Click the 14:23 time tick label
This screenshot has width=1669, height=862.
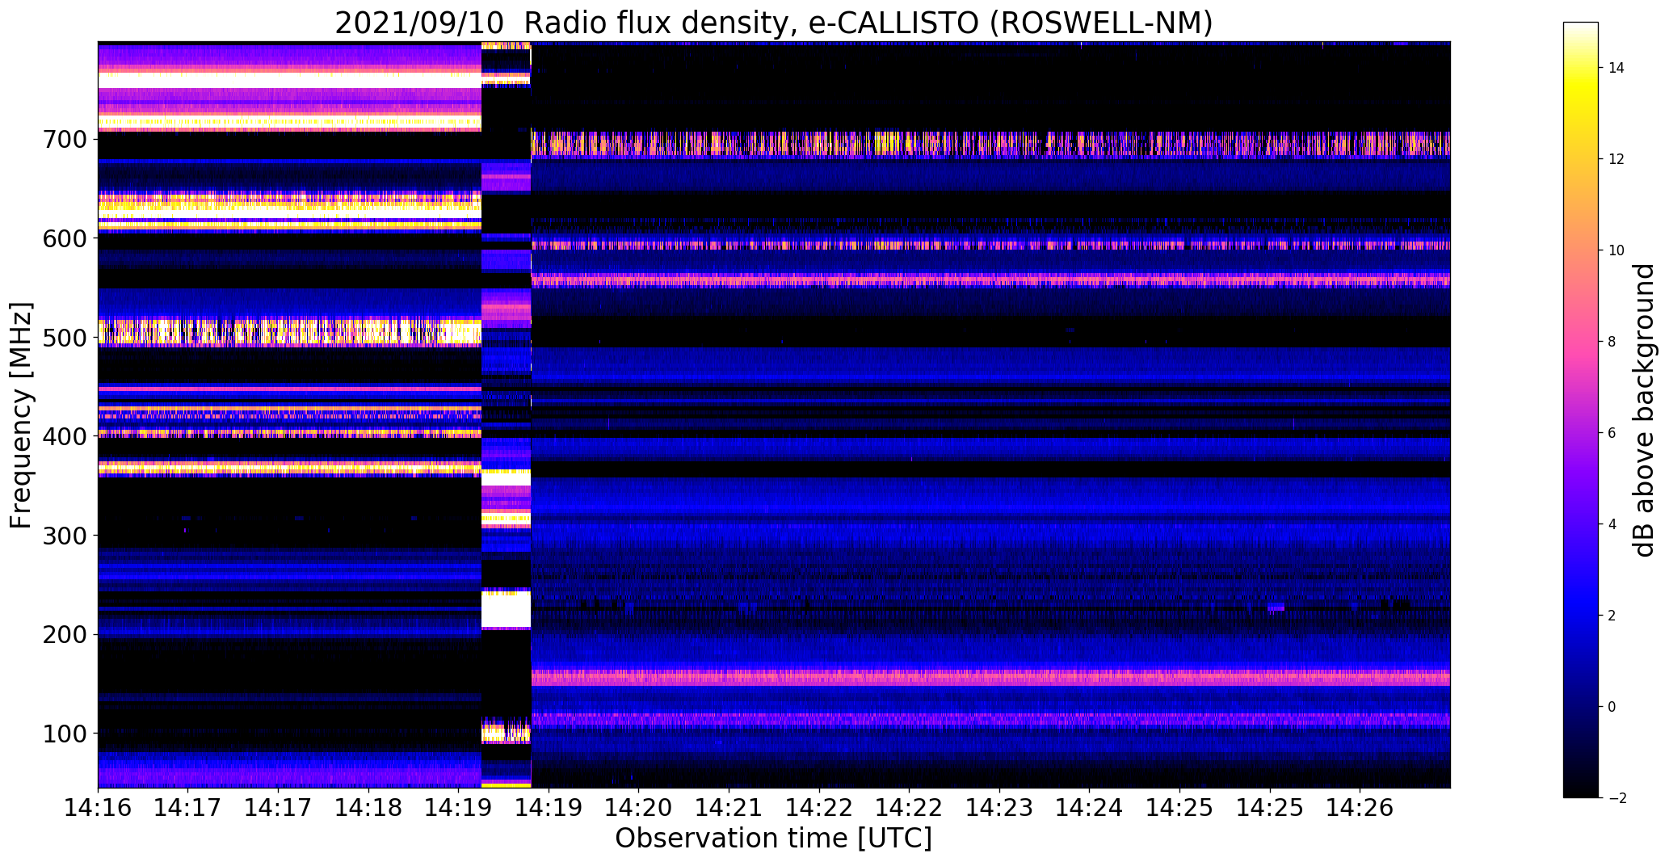tap(999, 808)
